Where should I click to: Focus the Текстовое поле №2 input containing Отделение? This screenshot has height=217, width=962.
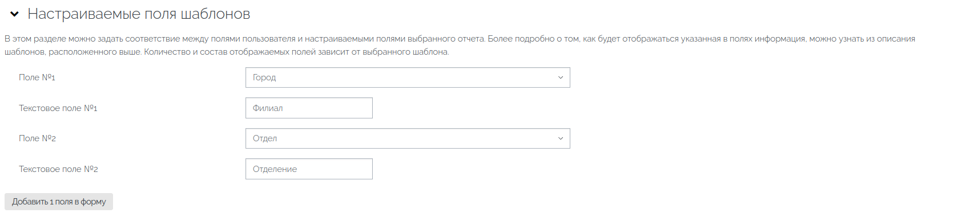pos(309,169)
